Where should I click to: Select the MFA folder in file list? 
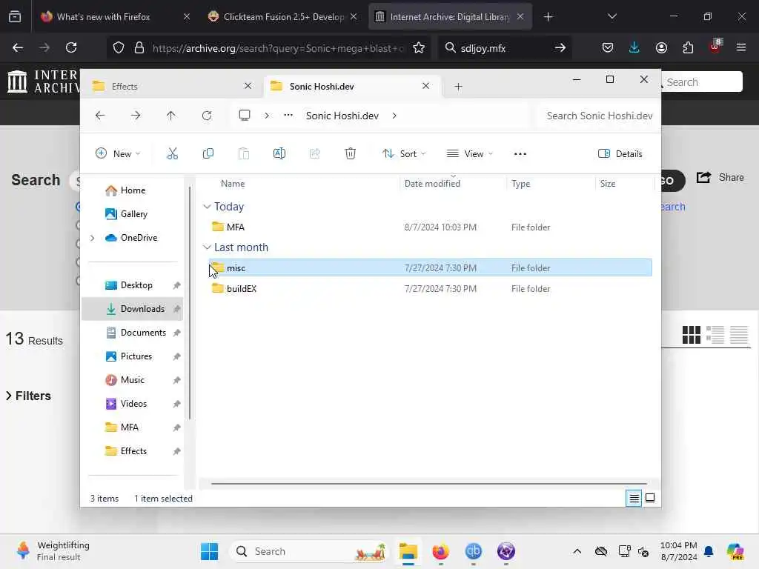[431, 227]
